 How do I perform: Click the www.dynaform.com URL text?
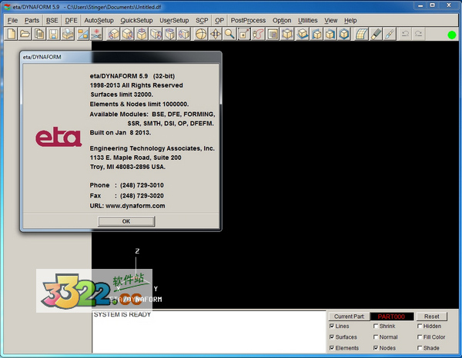point(136,206)
